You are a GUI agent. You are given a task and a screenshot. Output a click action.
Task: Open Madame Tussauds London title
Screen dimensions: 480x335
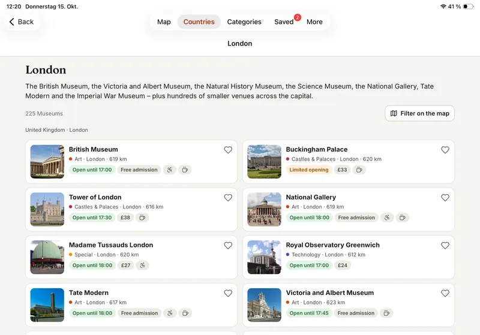point(111,245)
